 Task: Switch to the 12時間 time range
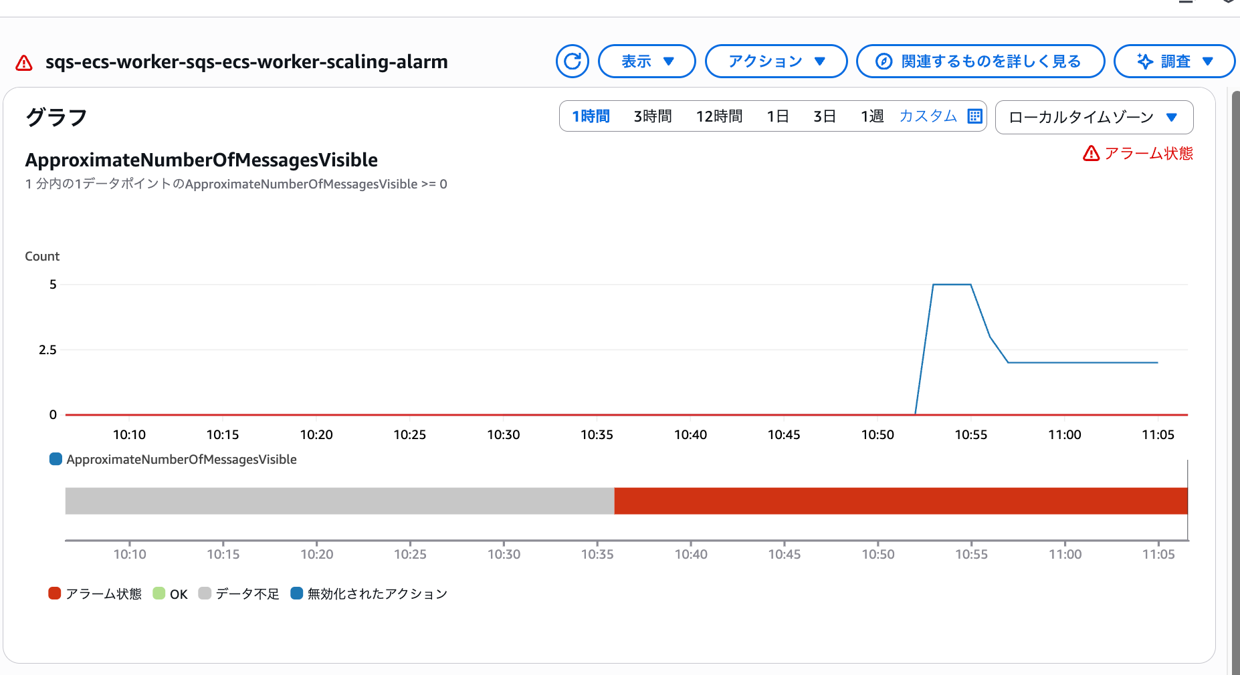pyautogui.click(x=719, y=116)
